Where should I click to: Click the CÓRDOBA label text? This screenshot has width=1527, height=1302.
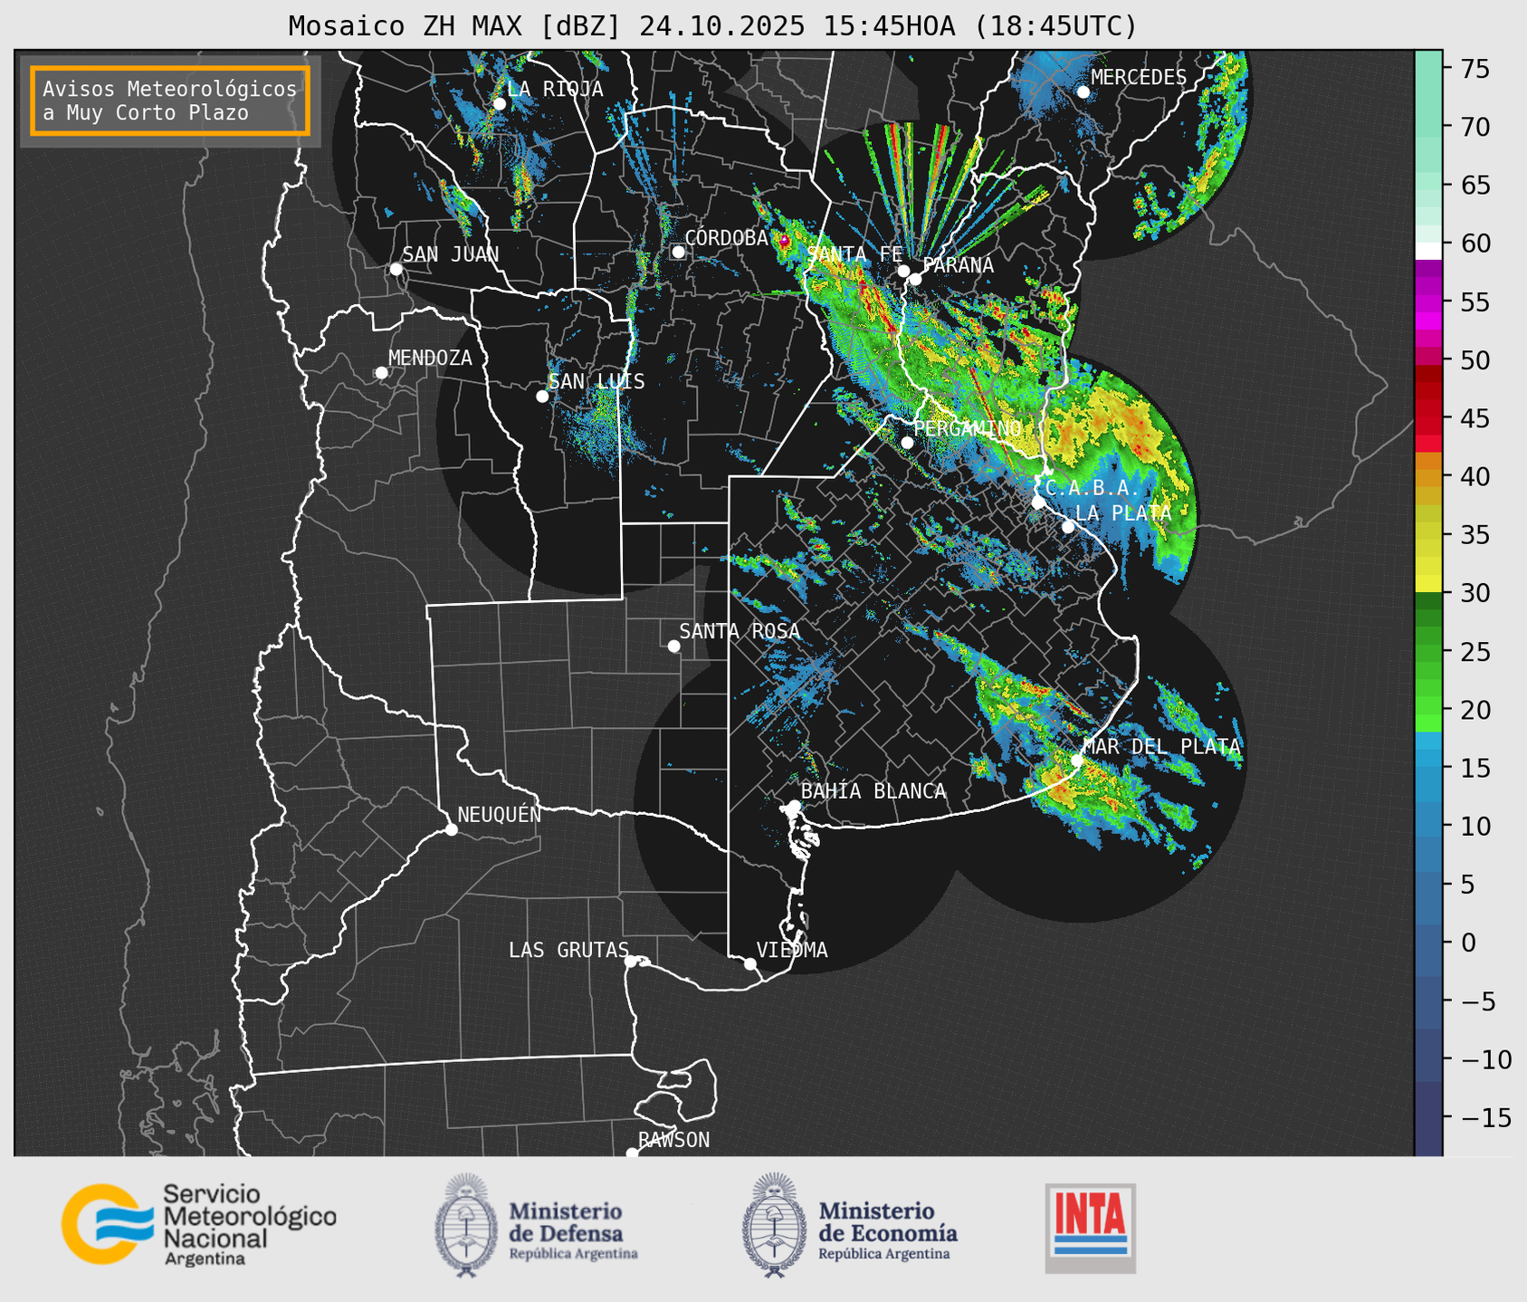tap(727, 237)
